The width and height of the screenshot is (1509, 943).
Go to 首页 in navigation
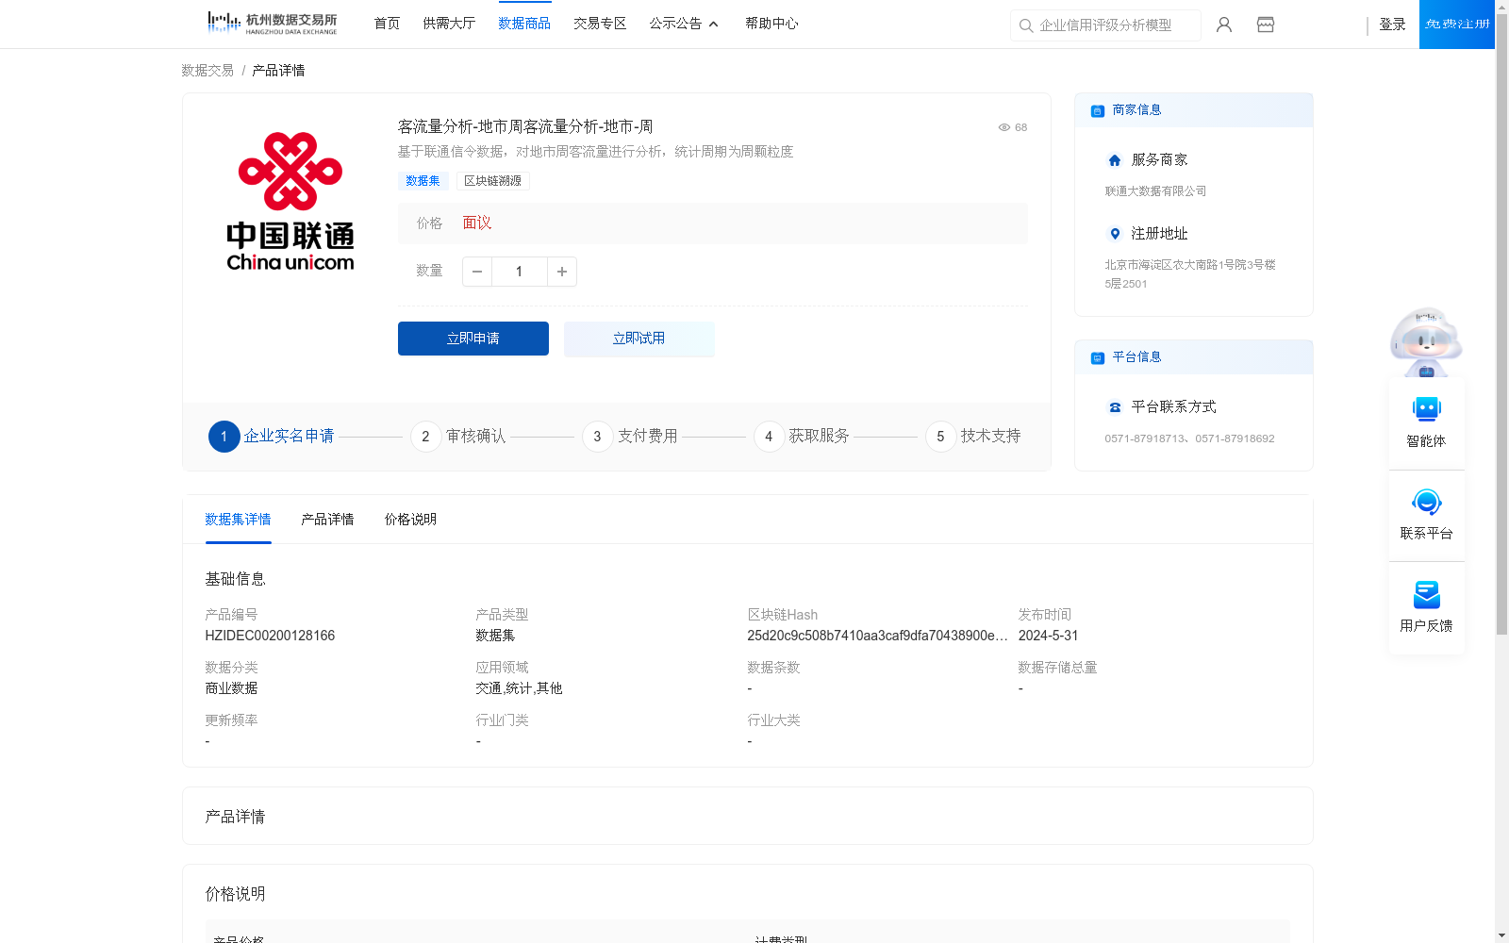[x=387, y=24]
